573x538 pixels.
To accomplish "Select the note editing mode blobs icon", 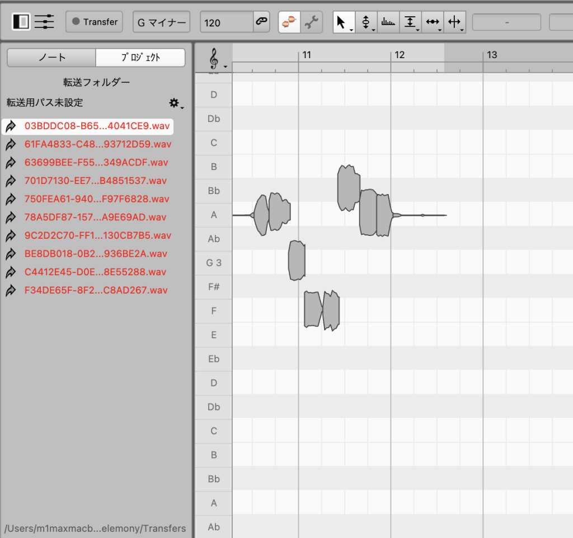I will point(289,22).
